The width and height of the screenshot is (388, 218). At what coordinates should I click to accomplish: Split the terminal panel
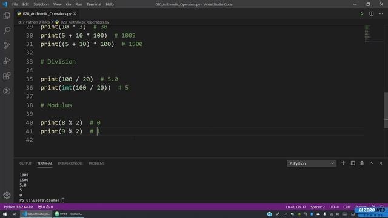click(x=353, y=163)
